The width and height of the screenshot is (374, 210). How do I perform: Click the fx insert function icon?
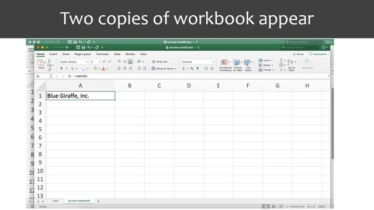click(70, 76)
